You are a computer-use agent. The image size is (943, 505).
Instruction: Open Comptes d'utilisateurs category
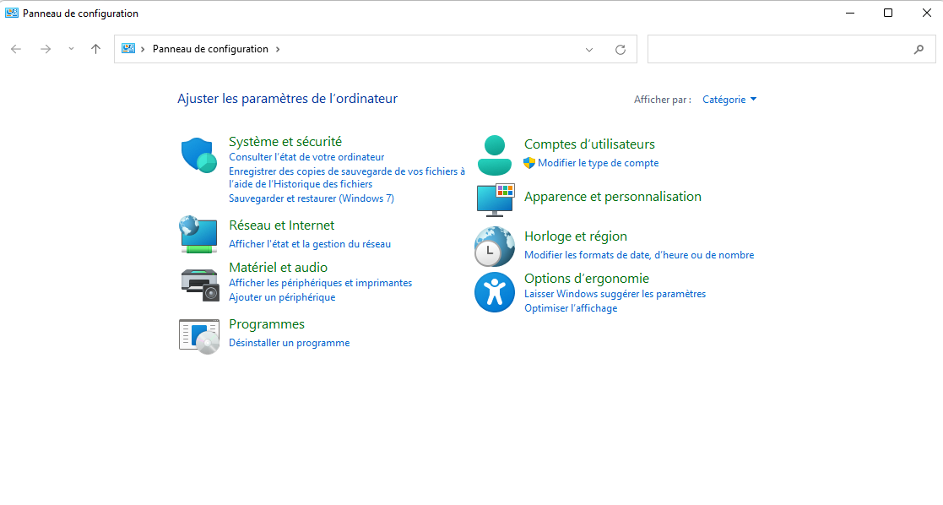(x=589, y=144)
